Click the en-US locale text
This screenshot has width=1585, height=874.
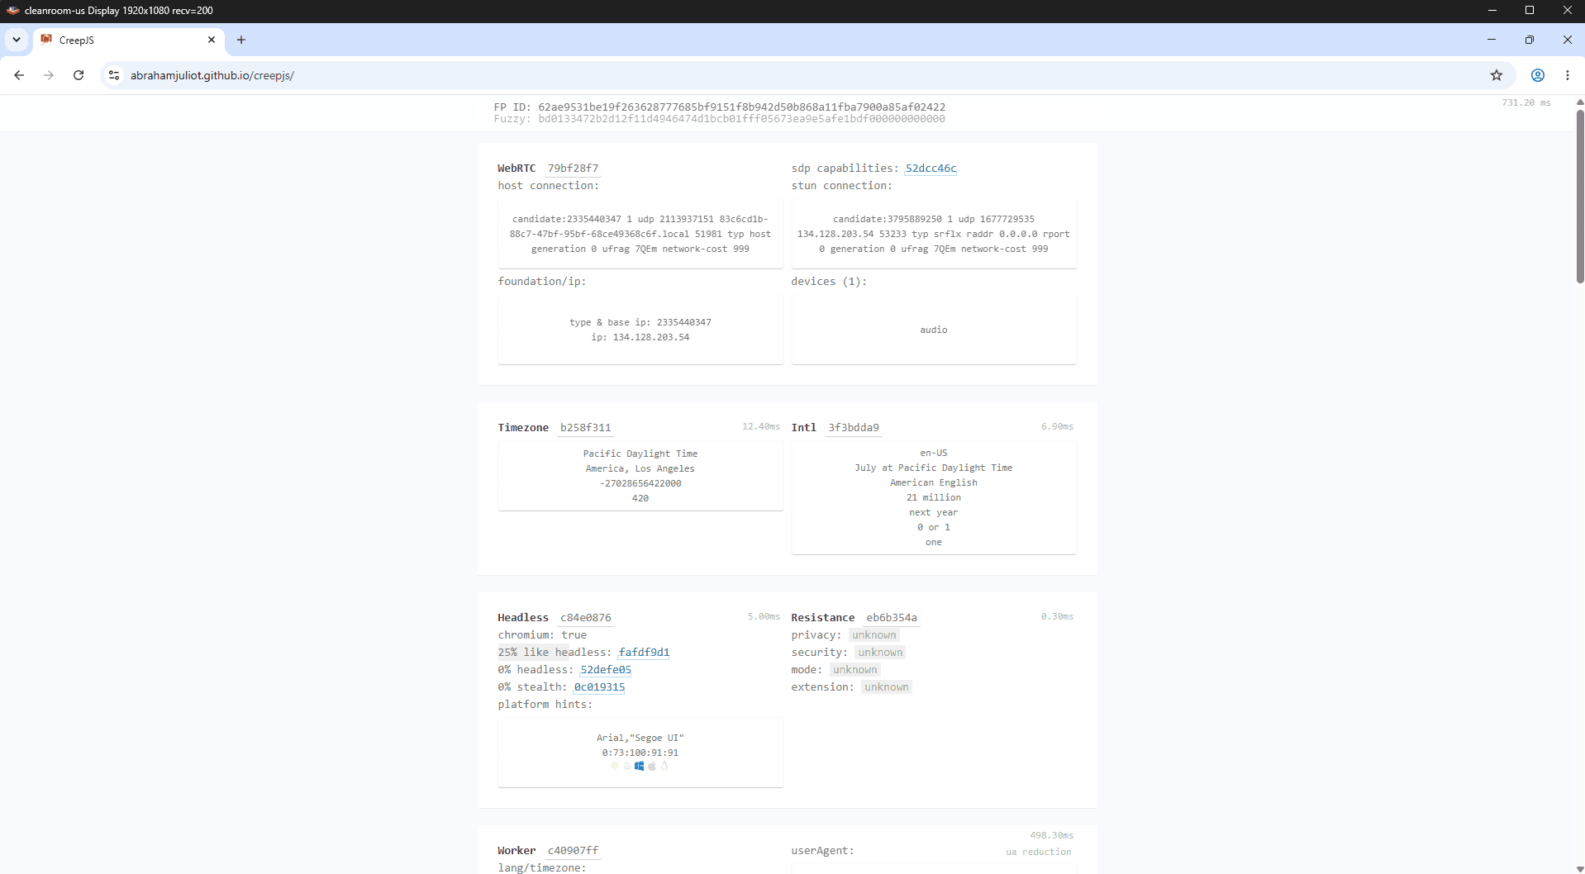(x=934, y=453)
